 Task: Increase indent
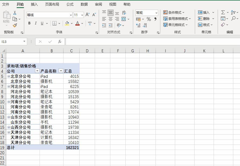111,25
